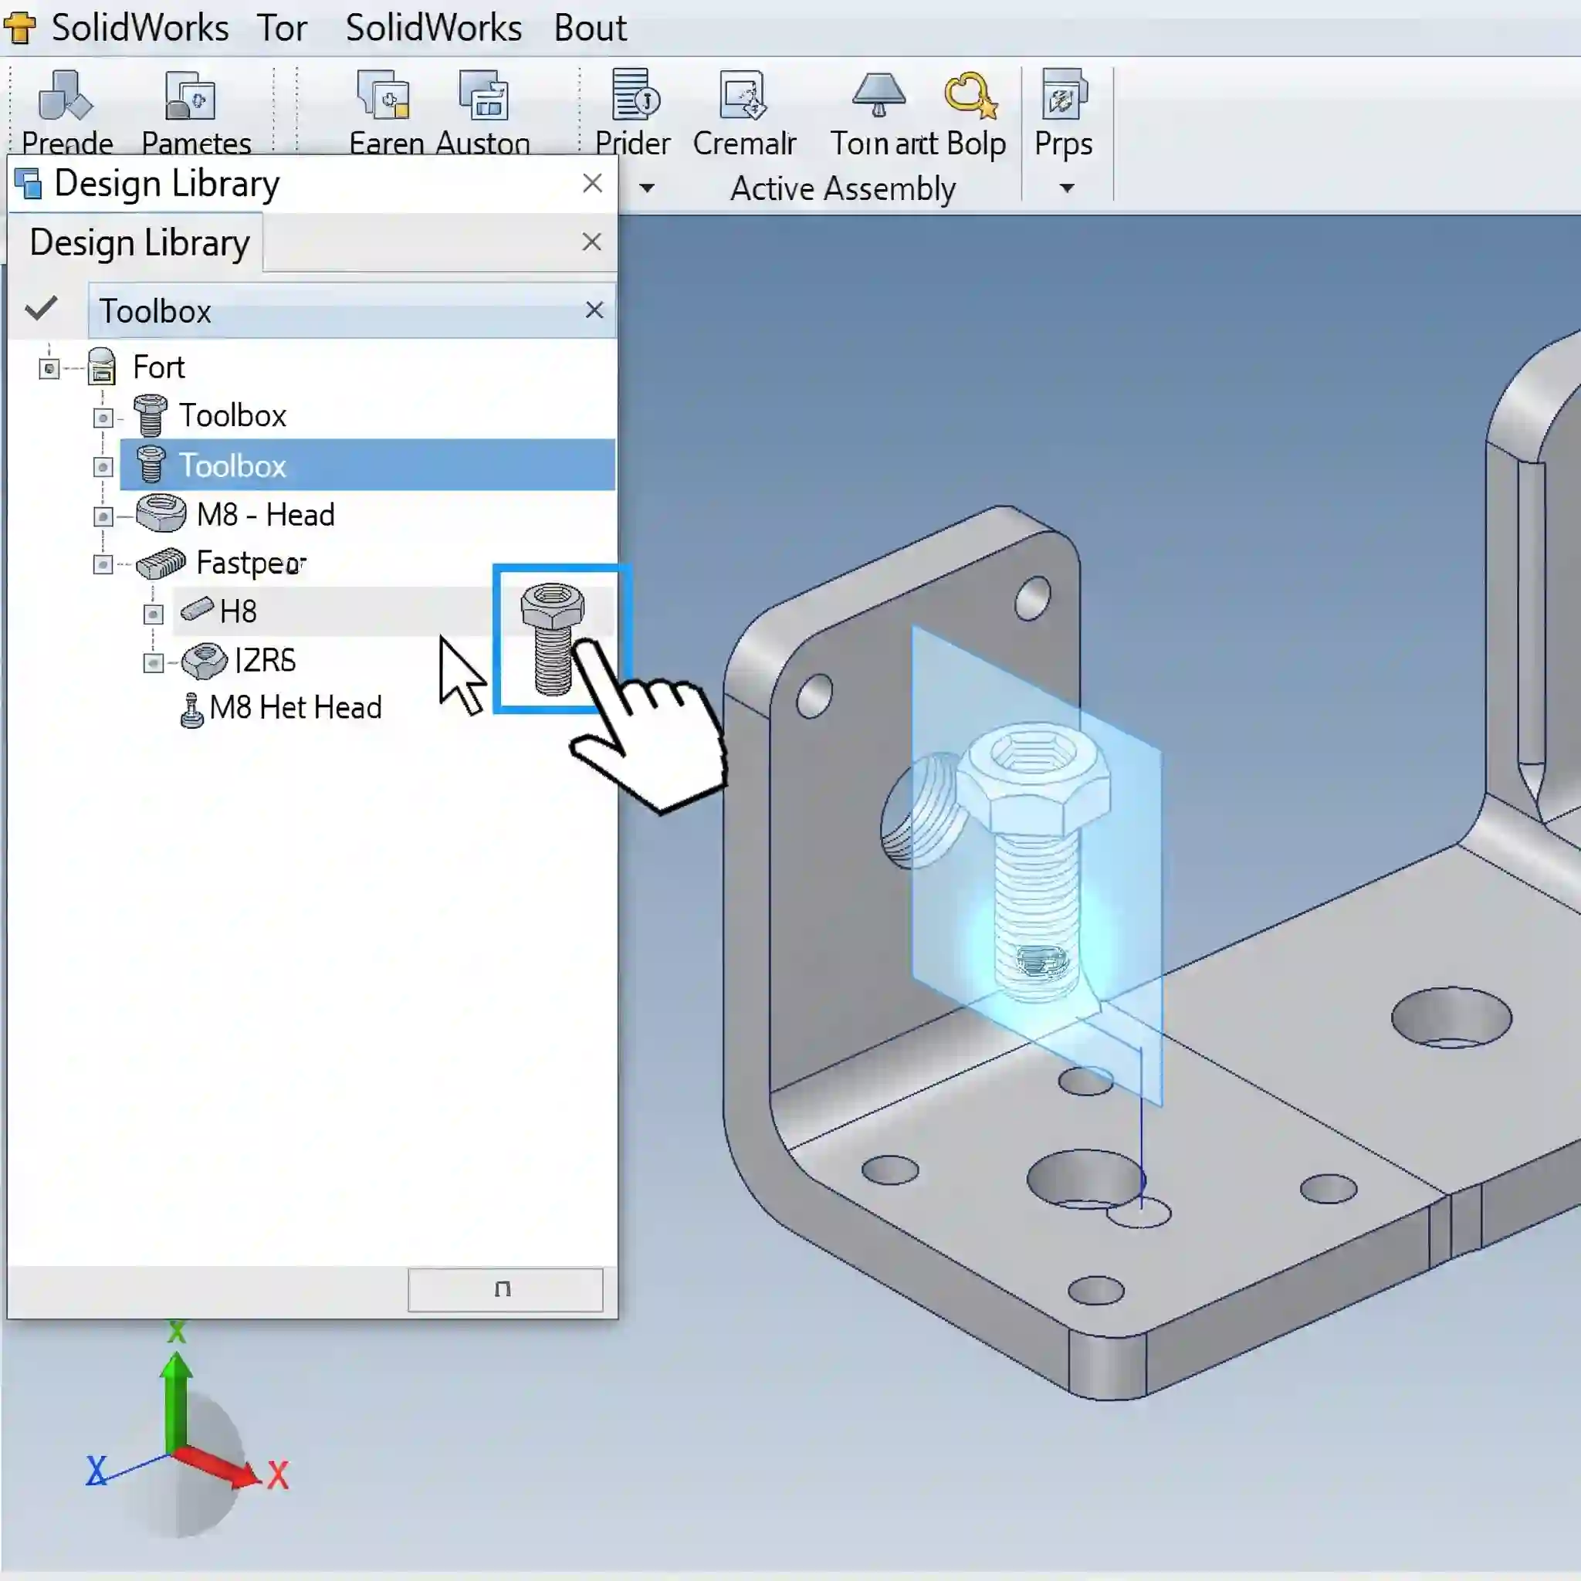Image resolution: width=1581 pixels, height=1581 pixels.
Task: Select the Auston toolbar tool
Action: click(483, 113)
